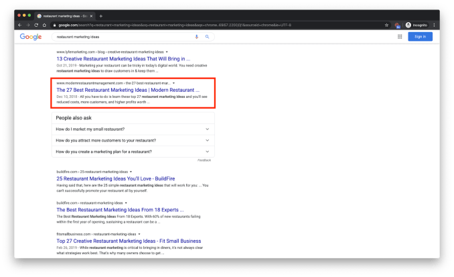
Task: Click the Google logo
Action: coord(31,37)
